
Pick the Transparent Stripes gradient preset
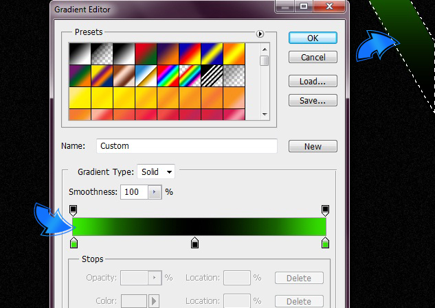[x=212, y=75]
